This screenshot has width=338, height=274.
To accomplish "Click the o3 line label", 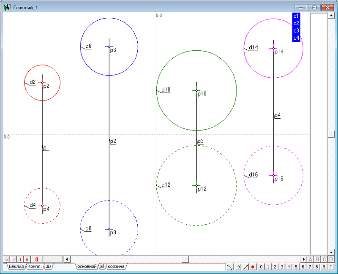I will [x=200, y=141].
